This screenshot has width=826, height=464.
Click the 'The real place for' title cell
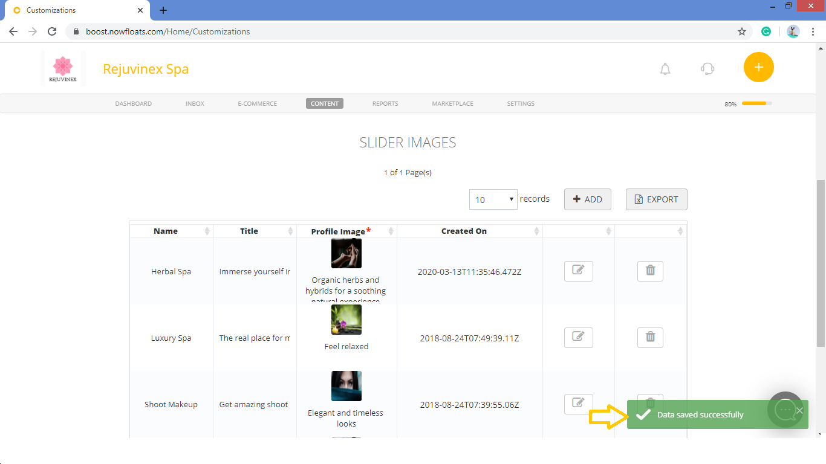tap(255, 338)
